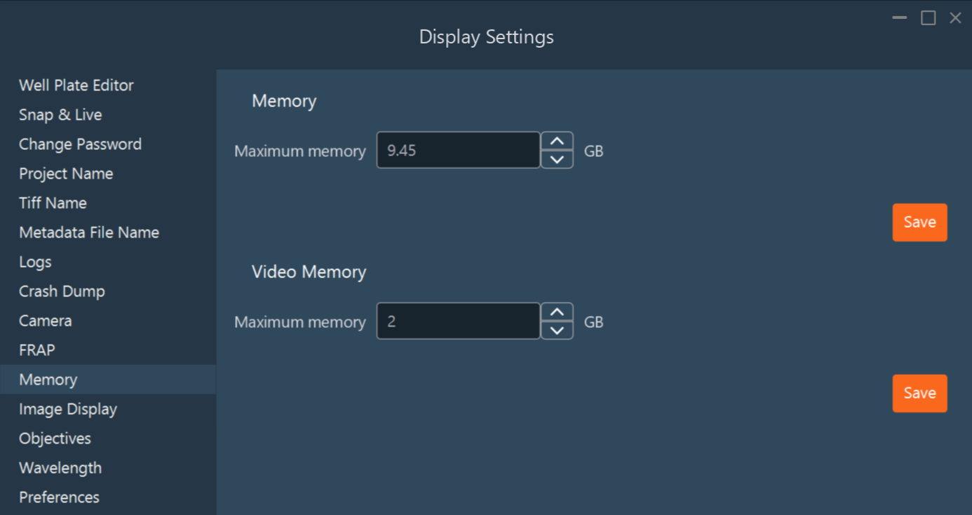Go to Project Name settings
The width and height of the screenshot is (972, 515).
click(x=66, y=173)
